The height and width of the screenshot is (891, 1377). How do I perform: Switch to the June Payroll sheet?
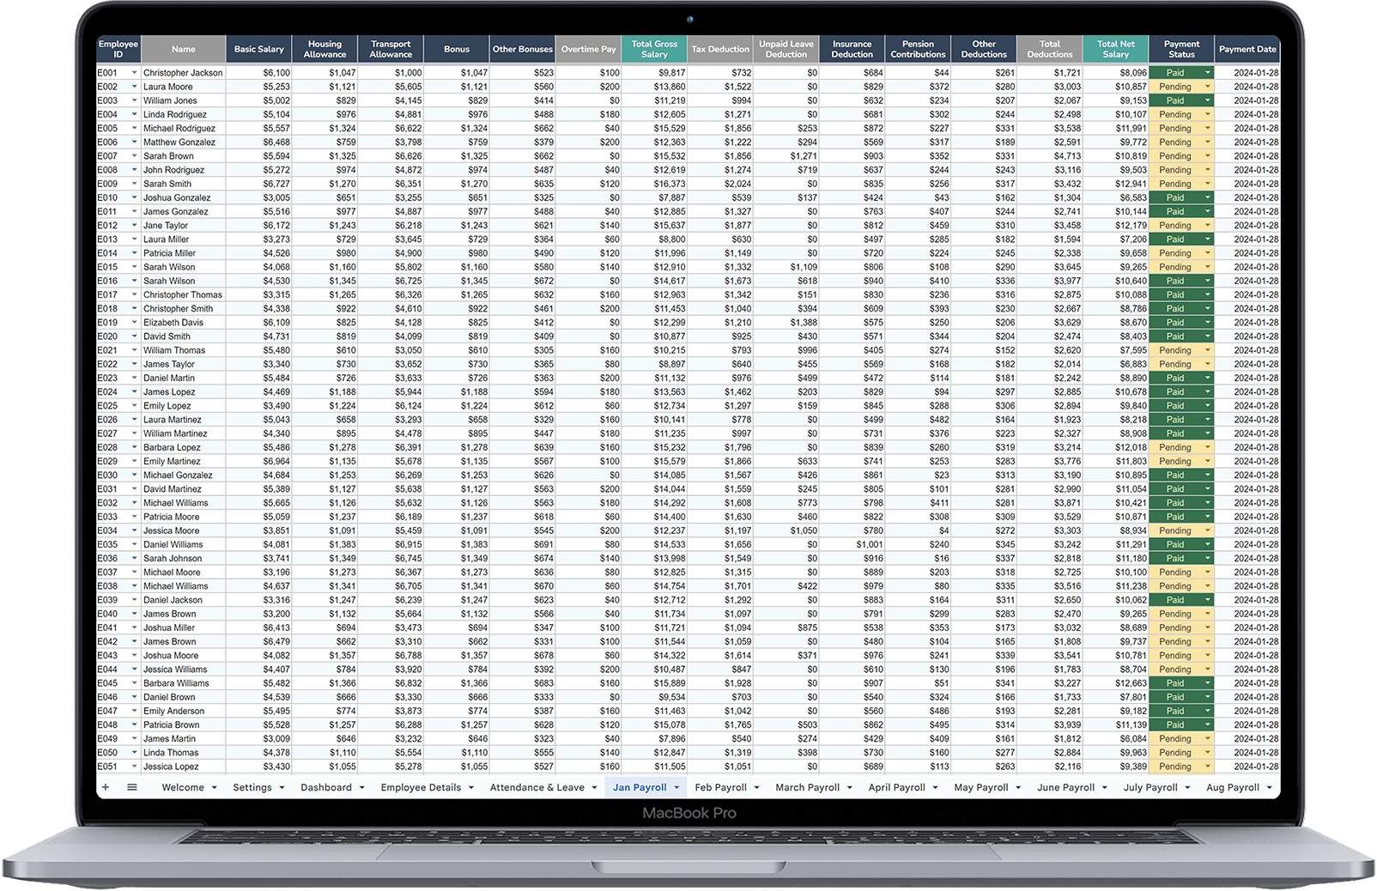1065,787
